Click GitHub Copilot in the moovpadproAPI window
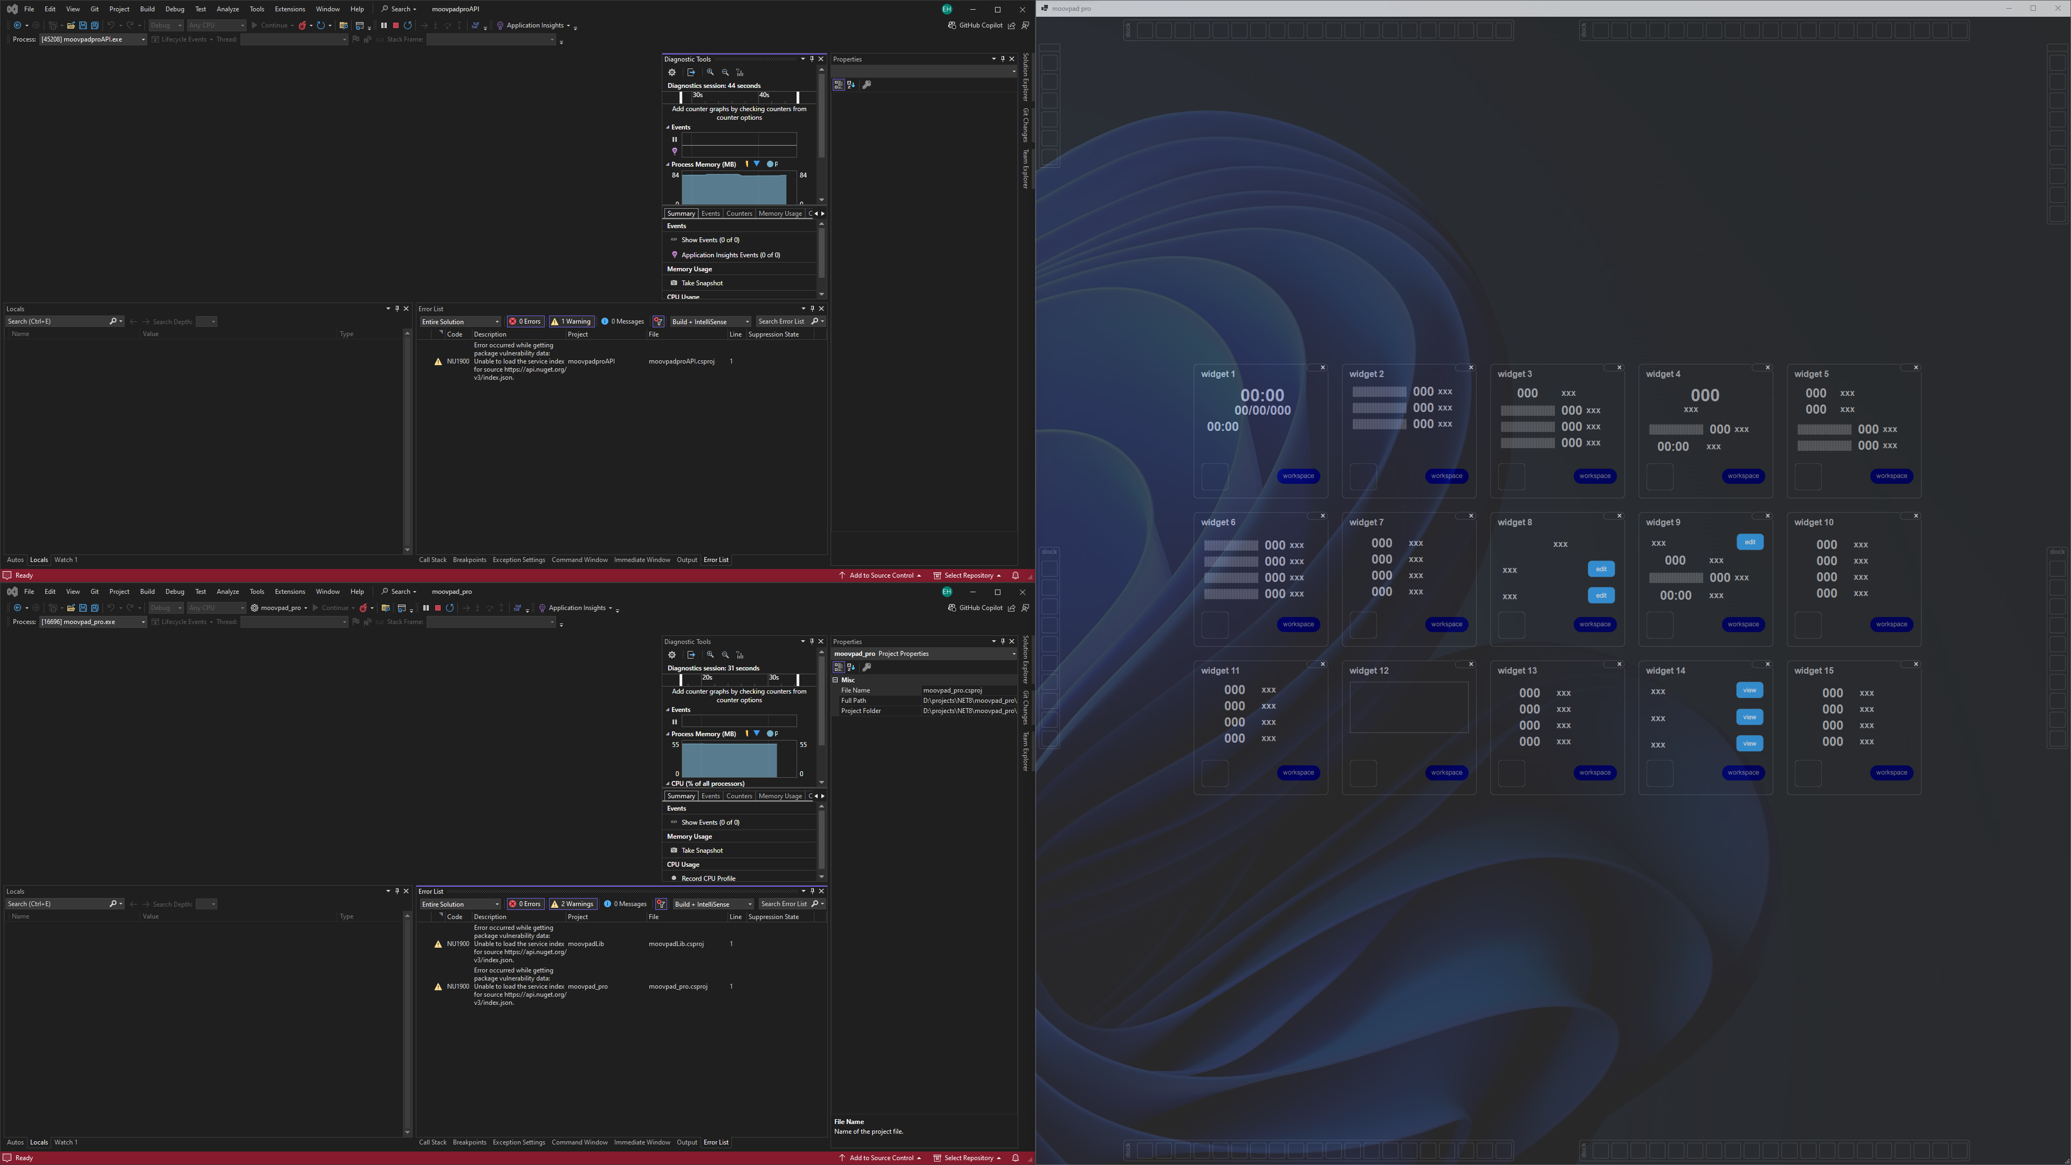 [975, 25]
